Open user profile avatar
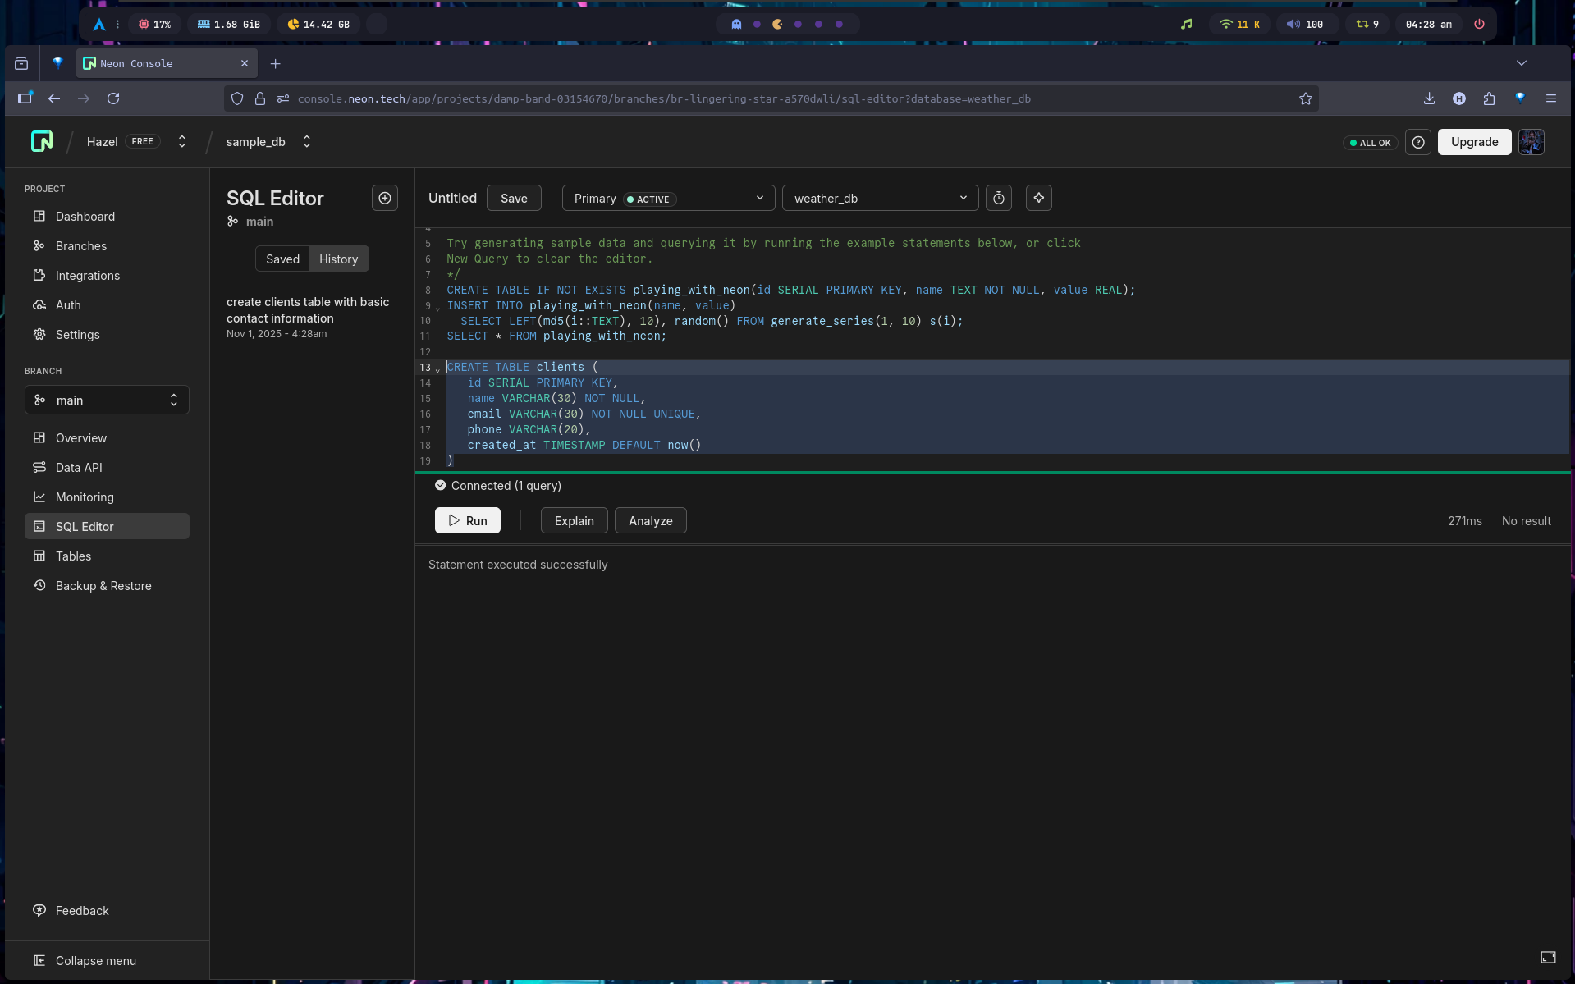This screenshot has height=984, width=1575. [1531, 142]
